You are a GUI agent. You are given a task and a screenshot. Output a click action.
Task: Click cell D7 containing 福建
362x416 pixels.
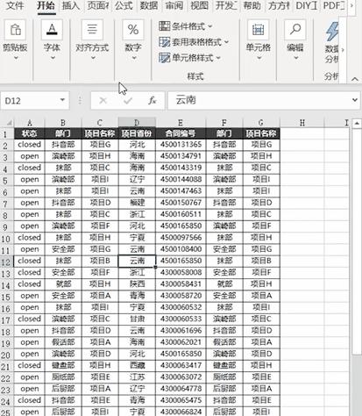137,203
